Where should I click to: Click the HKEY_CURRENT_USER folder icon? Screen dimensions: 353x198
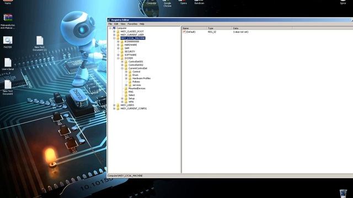(118, 35)
